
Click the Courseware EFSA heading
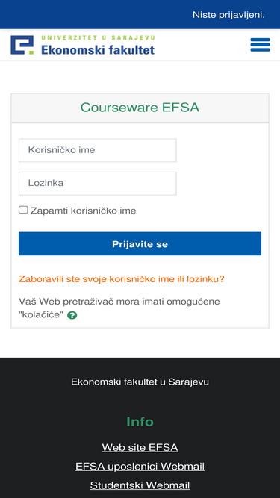pyautogui.click(x=140, y=108)
